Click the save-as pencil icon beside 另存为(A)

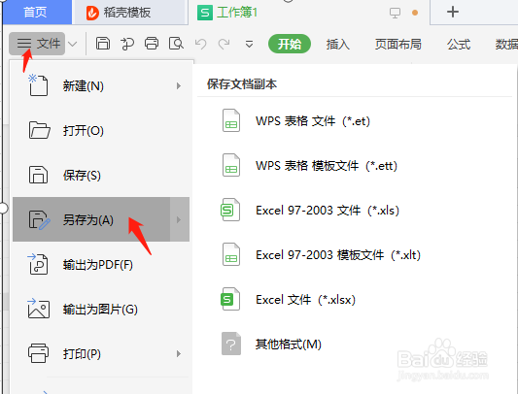point(39,219)
